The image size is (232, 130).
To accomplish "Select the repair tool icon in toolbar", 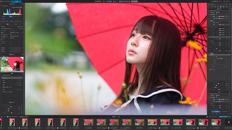I will point(127,1).
